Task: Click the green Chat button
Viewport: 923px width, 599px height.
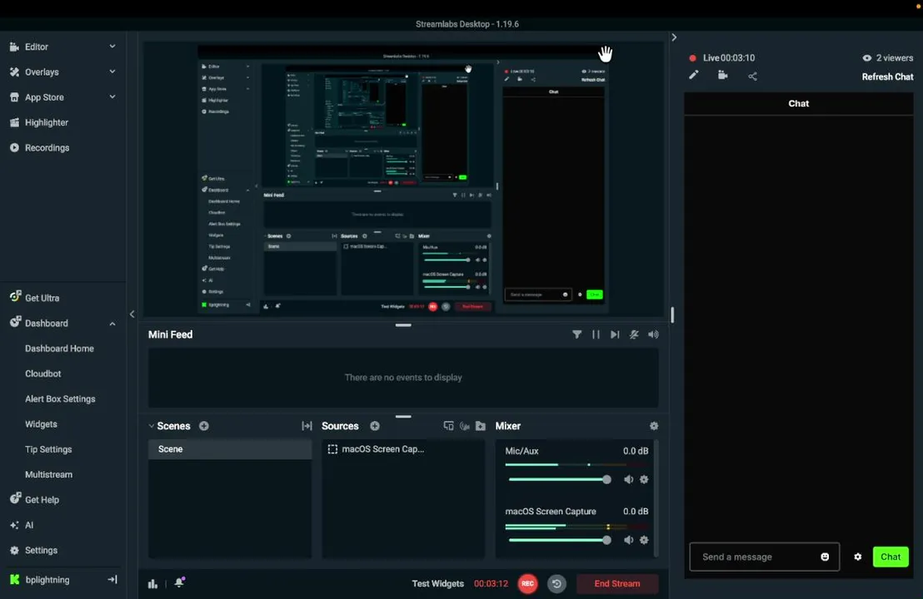Action: tap(891, 557)
